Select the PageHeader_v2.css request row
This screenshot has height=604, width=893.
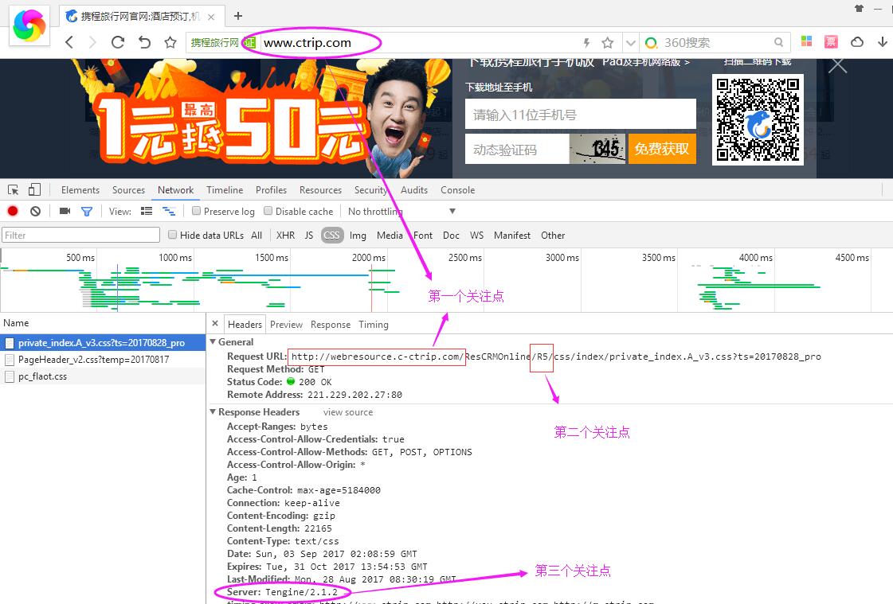coord(103,360)
